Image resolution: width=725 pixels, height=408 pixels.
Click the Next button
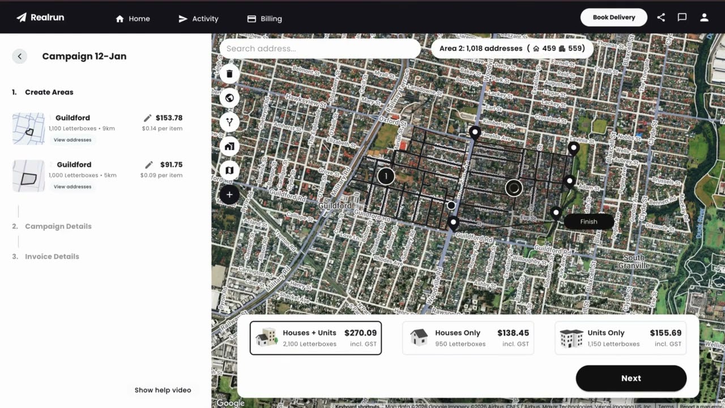click(x=631, y=378)
